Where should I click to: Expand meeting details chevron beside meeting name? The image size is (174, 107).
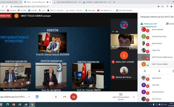[x=29, y=97]
